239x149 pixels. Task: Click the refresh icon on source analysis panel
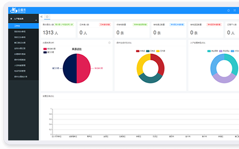pos(109,43)
